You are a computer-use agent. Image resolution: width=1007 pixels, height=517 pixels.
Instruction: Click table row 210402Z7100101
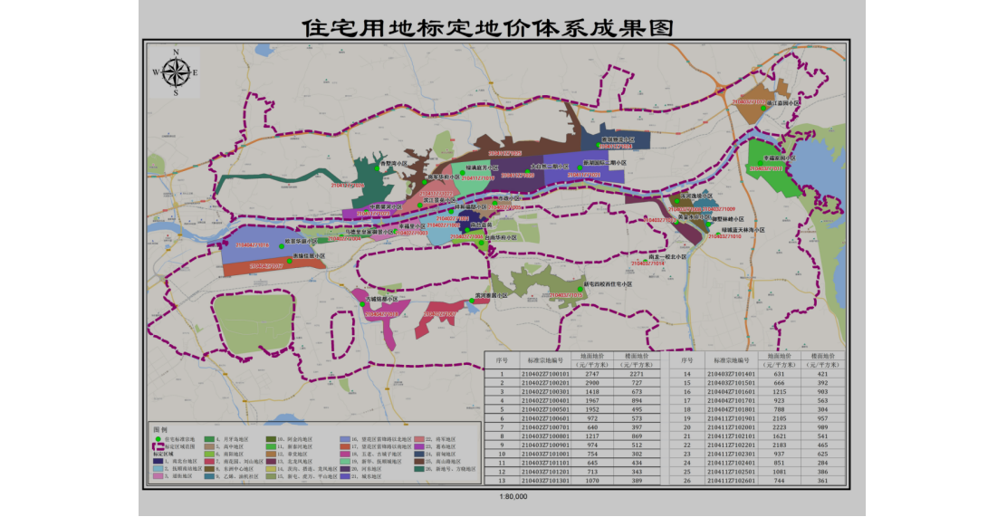click(545, 373)
